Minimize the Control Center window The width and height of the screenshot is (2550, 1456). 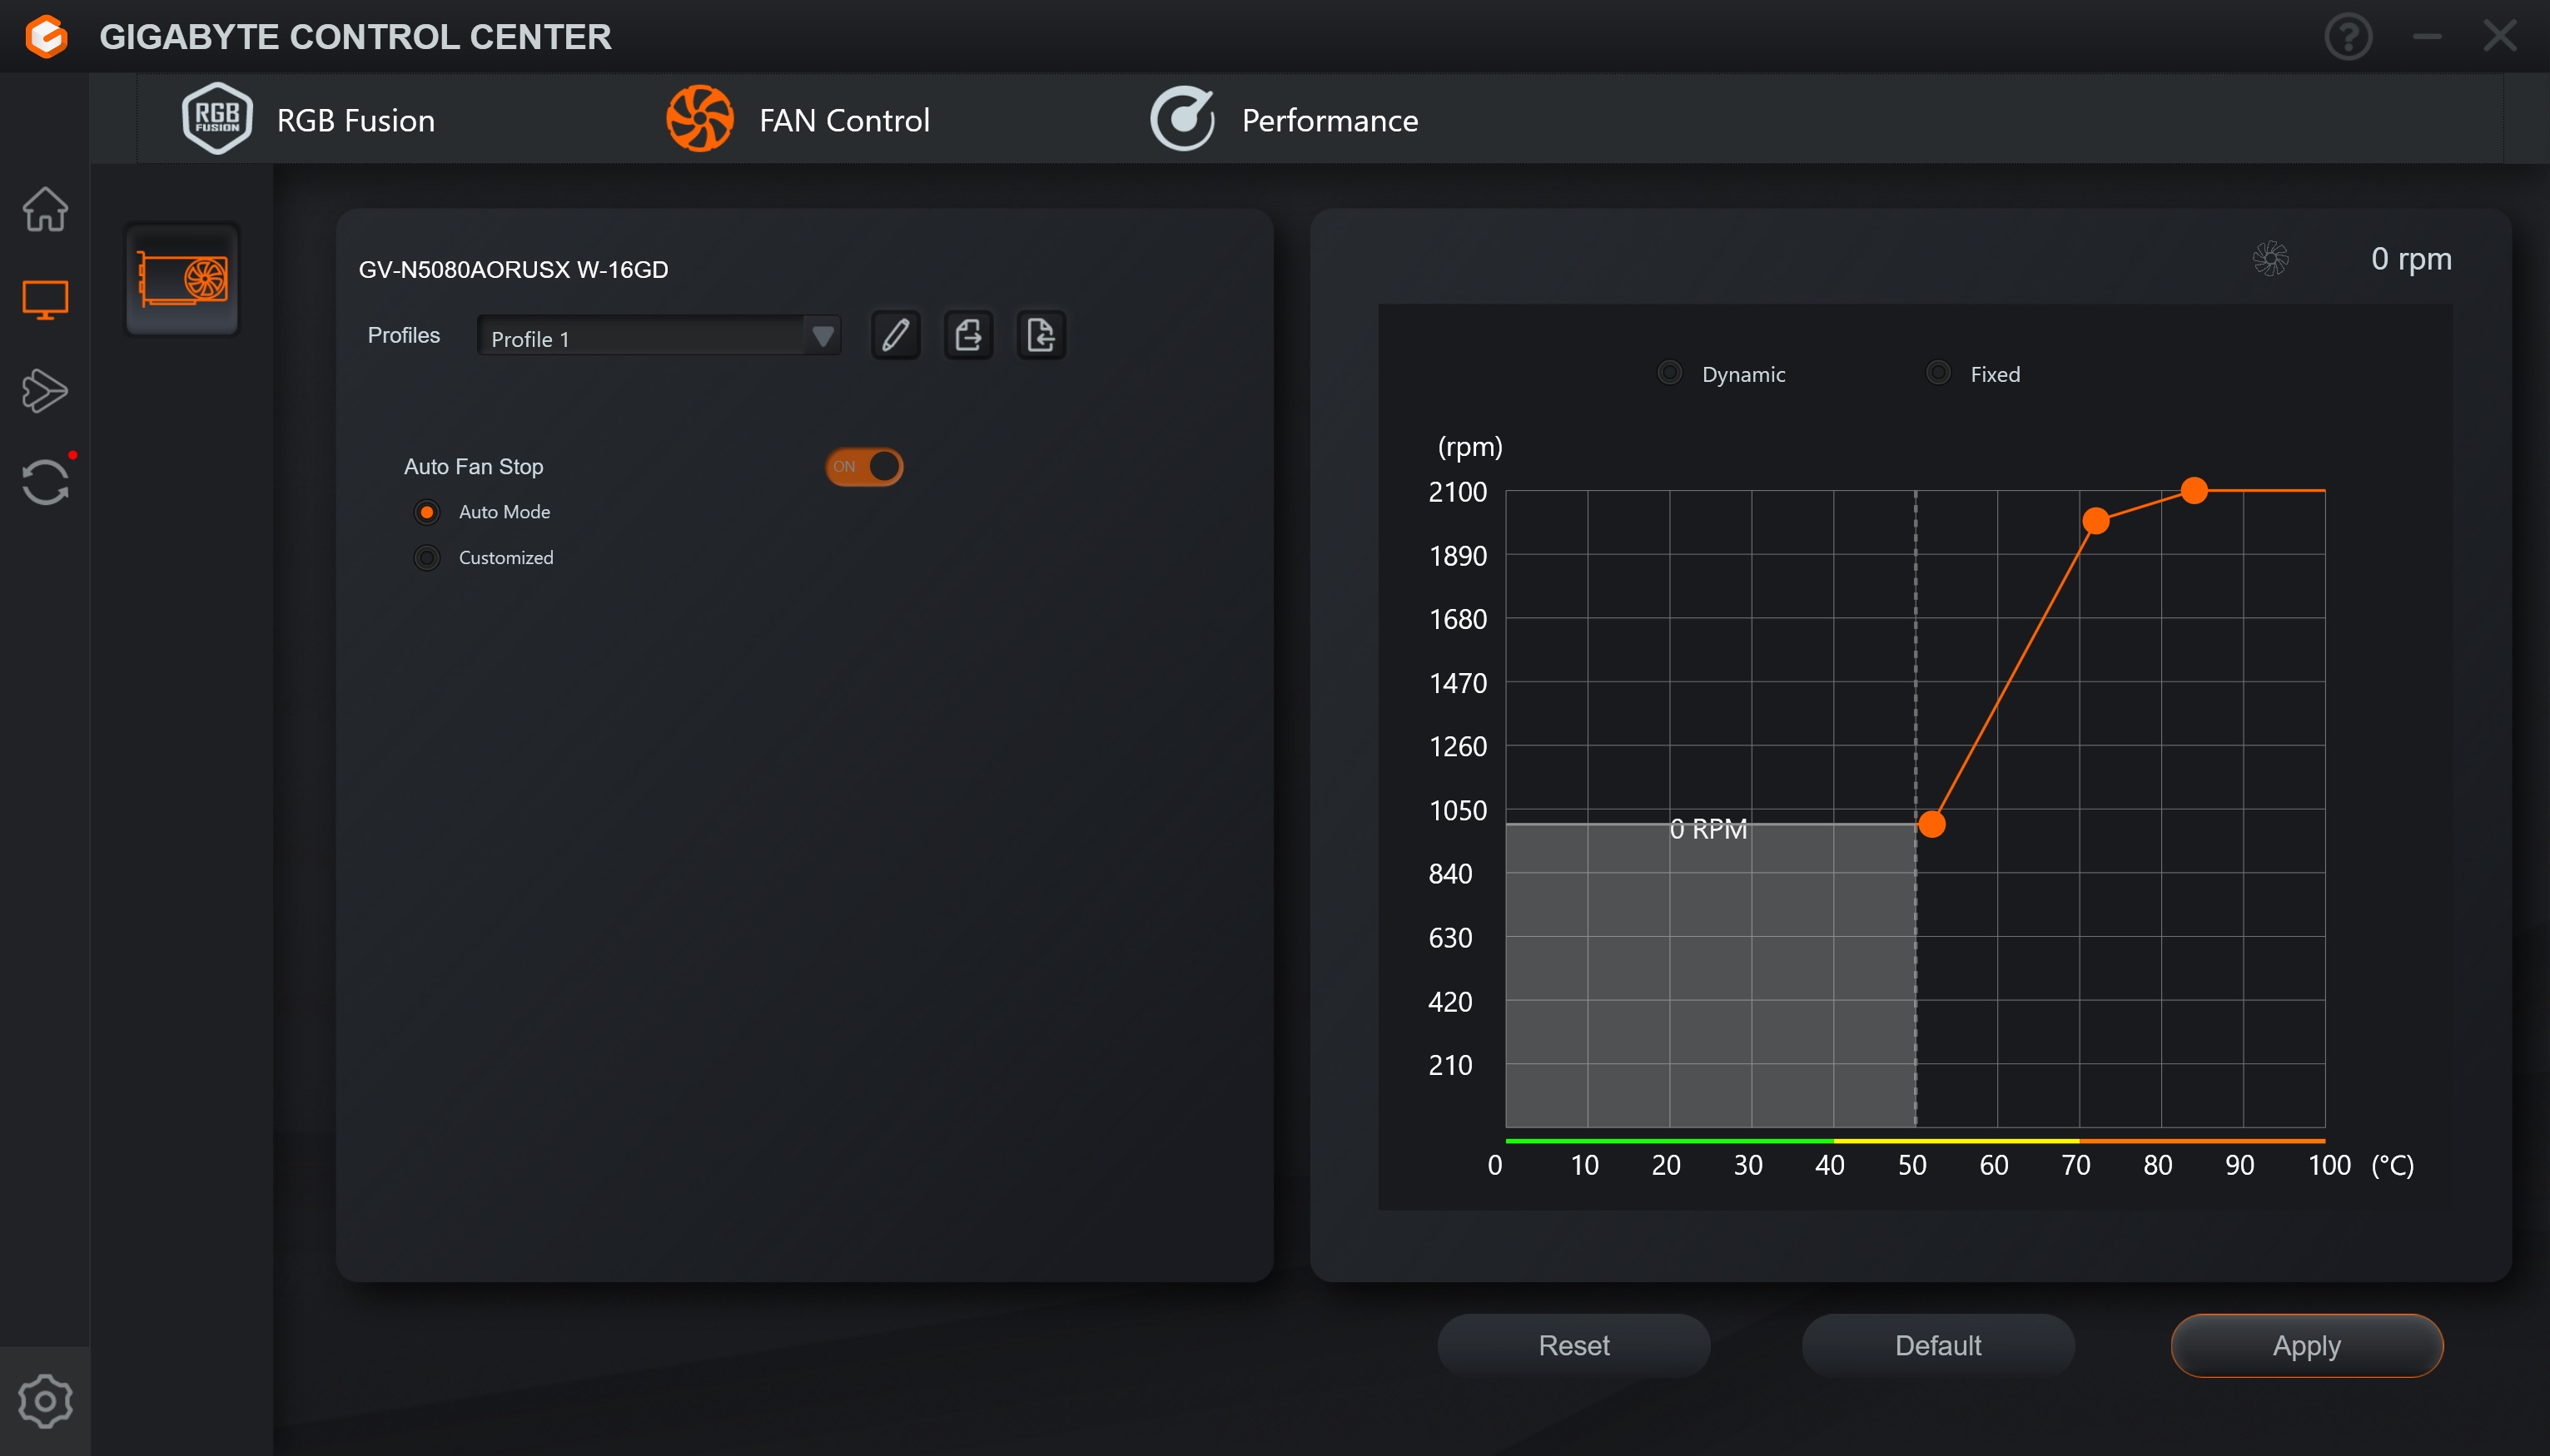coord(2428,37)
